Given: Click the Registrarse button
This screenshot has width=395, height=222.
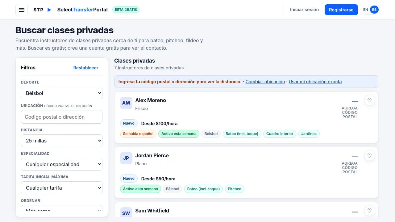Looking at the screenshot, I should click(x=341, y=10).
